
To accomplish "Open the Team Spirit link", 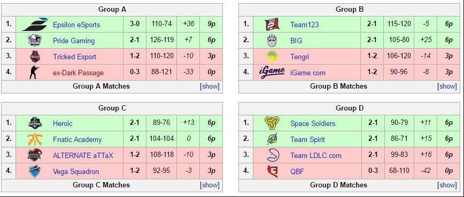I will (307, 139).
